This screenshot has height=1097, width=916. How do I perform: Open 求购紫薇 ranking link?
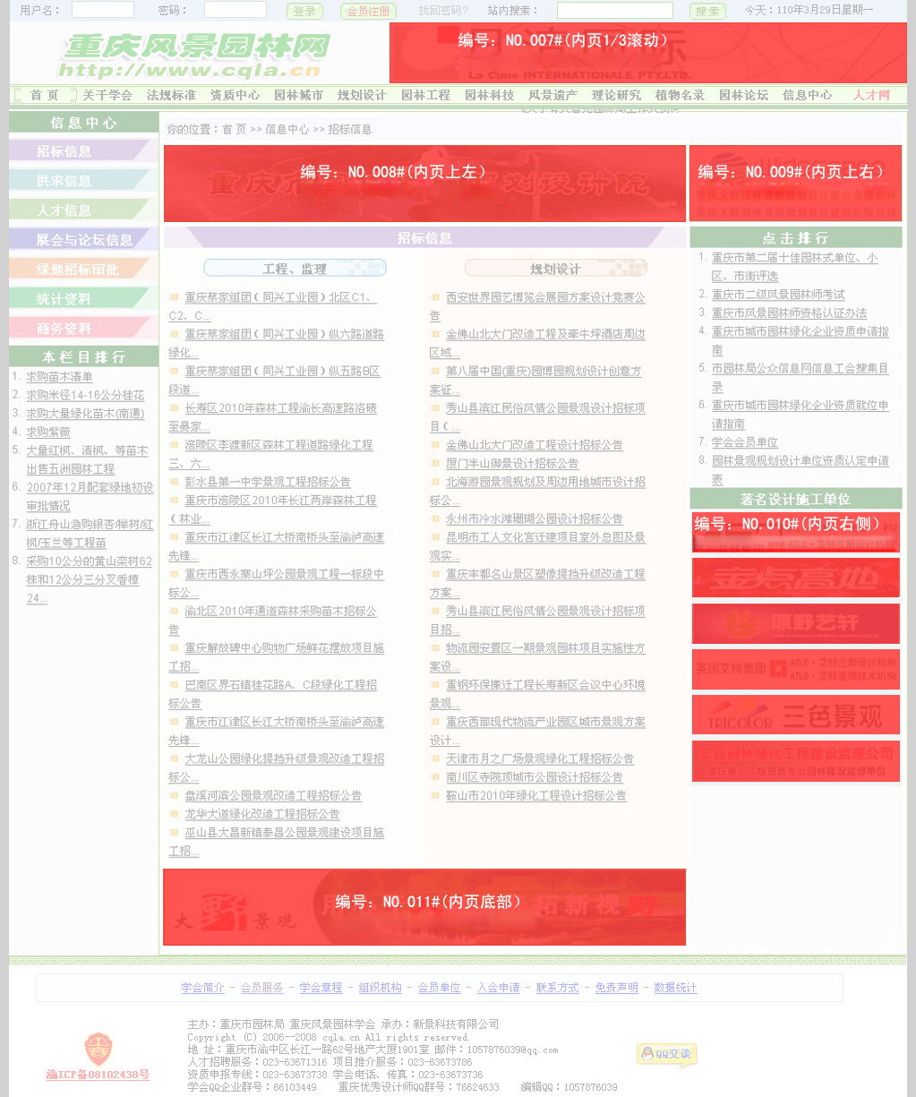click(x=48, y=432)
